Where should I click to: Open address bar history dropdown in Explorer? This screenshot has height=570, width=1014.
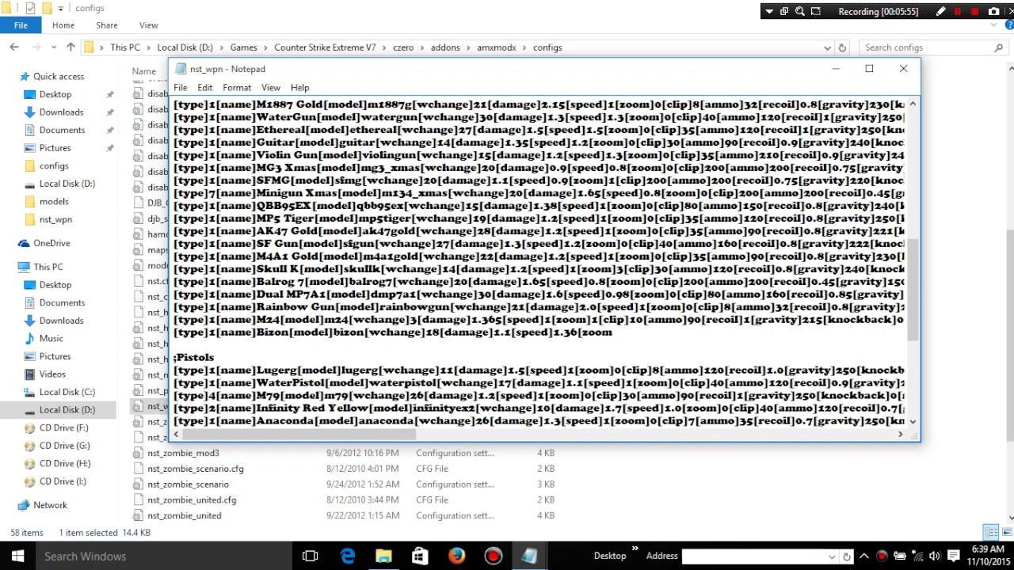(827, 47)
